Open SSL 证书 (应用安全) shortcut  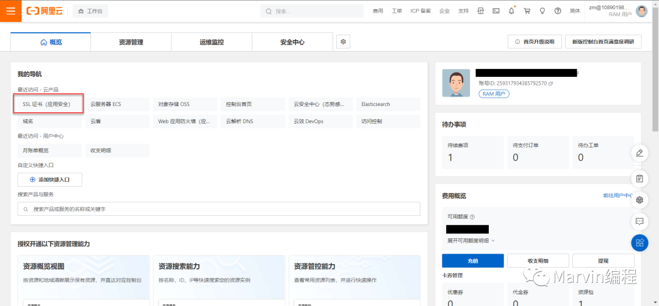click(49, 104)
